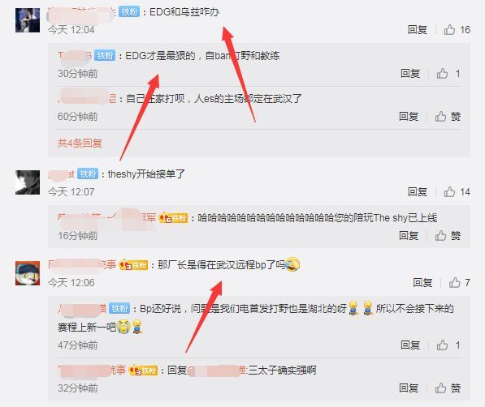Like the 32分钟前 reply 三太子确实强啊
Viewport: 485px width, 407px height.
[x=448, y=388]
